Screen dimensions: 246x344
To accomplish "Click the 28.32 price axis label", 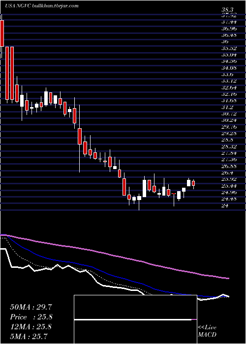I will [229, 146].
